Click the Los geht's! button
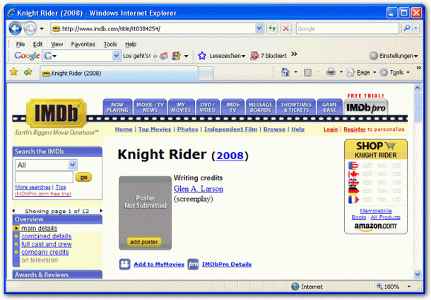 (136, 56)
